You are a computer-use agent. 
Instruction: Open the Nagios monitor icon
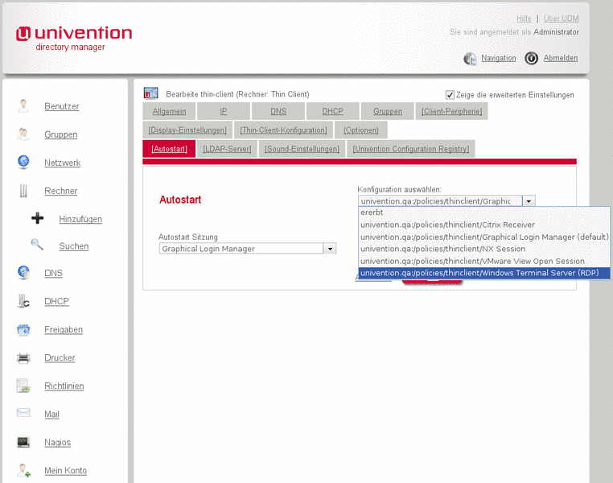coord(23,442)
